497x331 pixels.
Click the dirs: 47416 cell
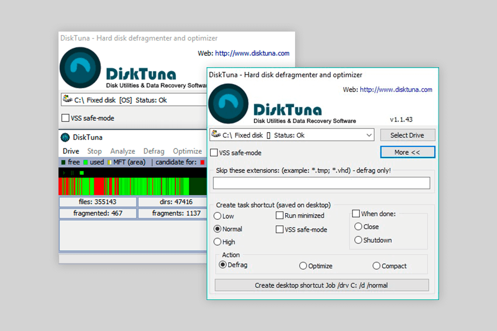[x=173, y=202]
